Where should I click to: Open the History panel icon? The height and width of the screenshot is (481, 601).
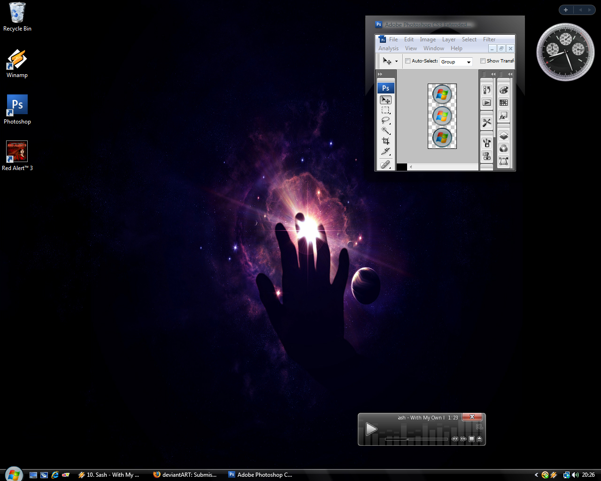487,90
